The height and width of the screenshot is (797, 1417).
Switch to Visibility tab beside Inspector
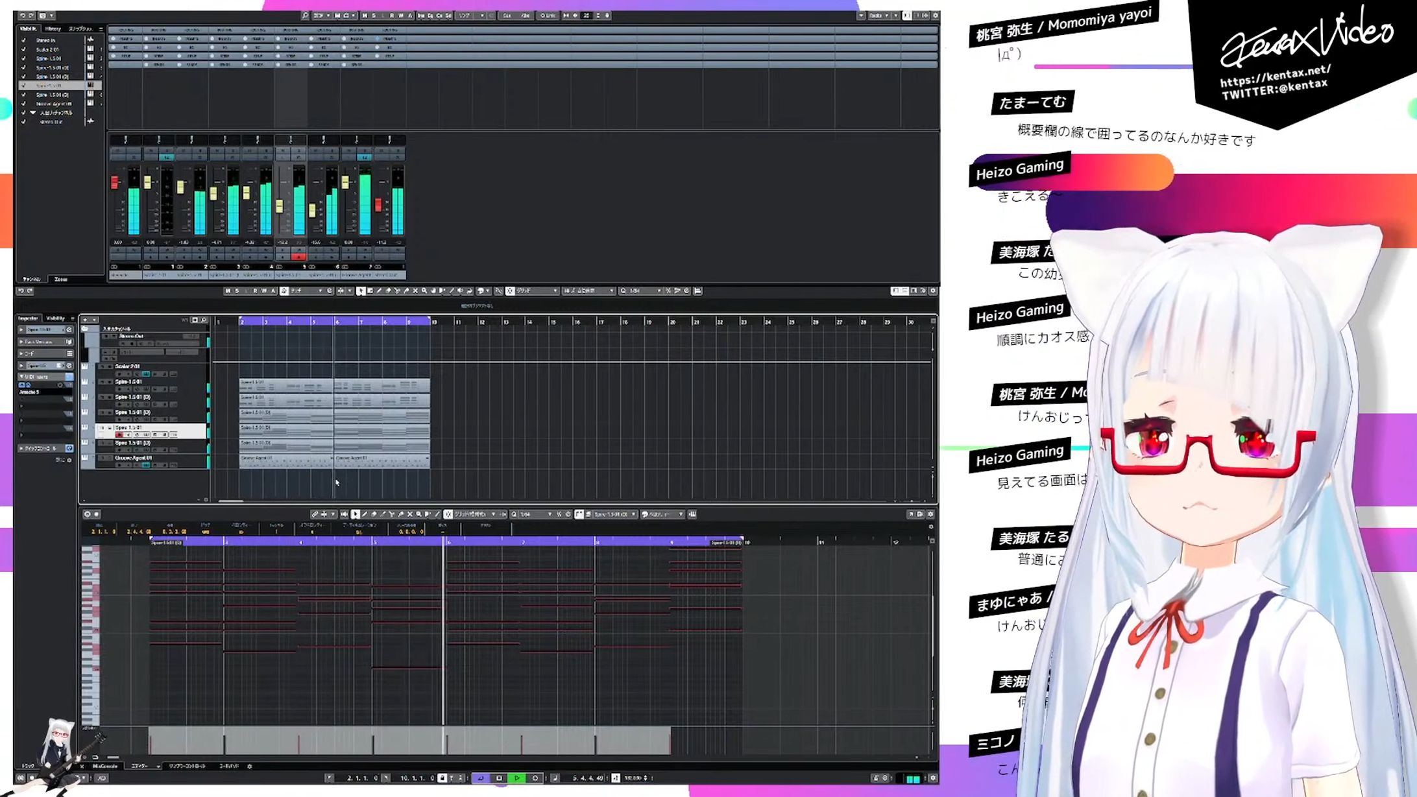(56, 318)
